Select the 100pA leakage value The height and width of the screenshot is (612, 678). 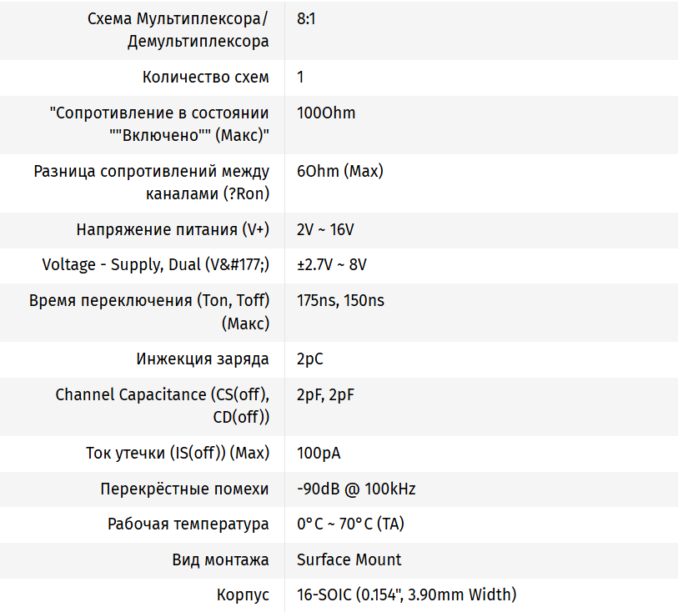point(319,454)
